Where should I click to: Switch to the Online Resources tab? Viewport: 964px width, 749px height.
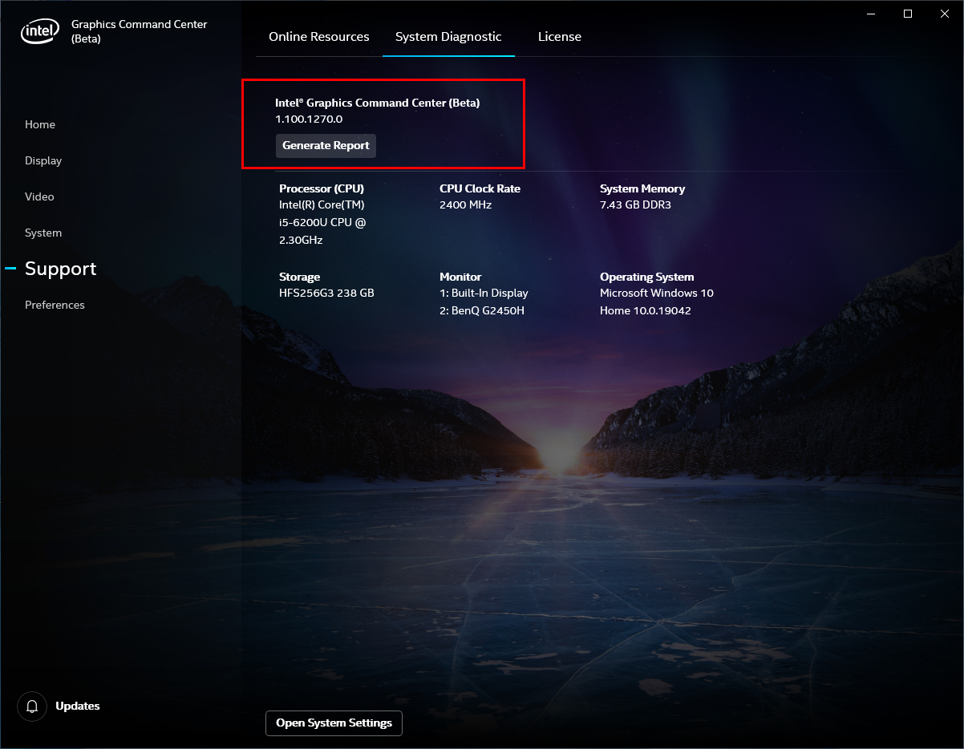[x=317, y=36]
